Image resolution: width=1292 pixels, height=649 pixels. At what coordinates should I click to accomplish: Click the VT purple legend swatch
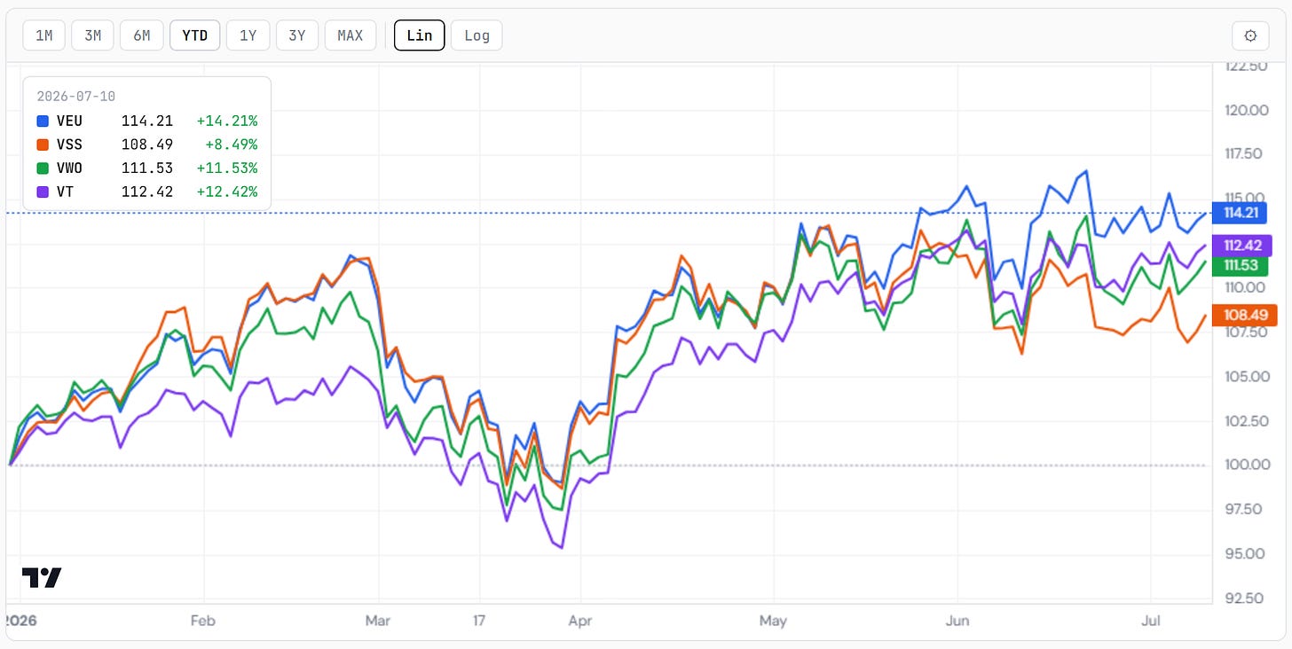[43, 192]
